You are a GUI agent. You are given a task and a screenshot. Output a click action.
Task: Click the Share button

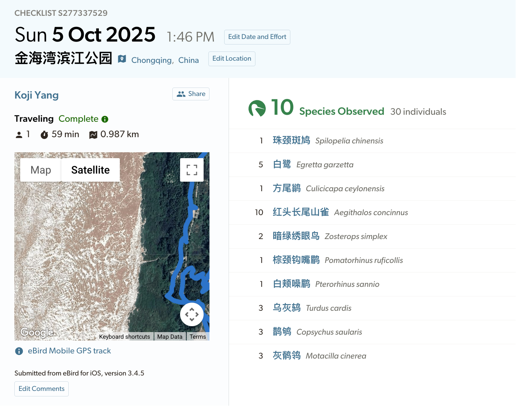(x=191, y=94)
